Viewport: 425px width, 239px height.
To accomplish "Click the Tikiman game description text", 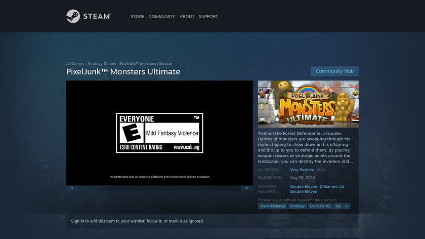I will [x=306, y=147].
